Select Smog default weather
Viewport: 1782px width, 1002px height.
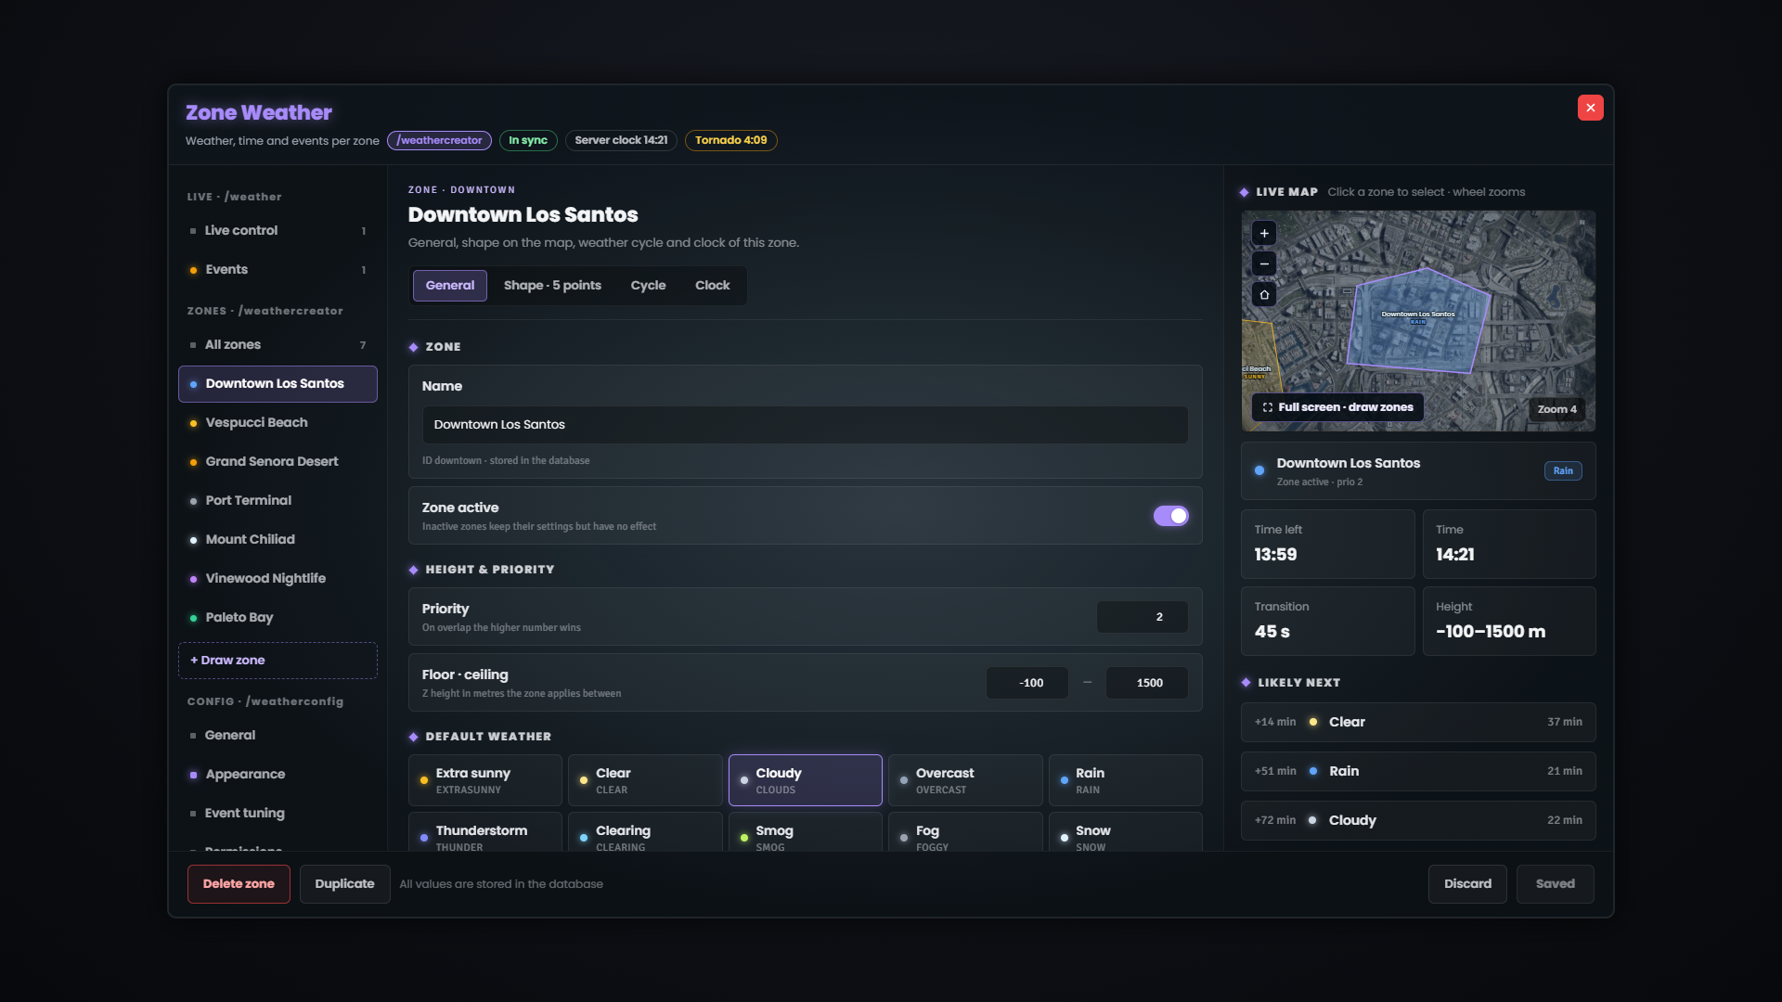point(806,832)
